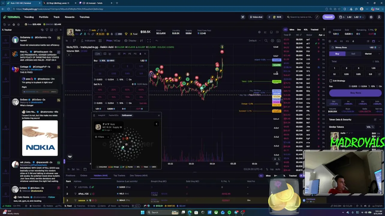This screenshot has height=216, width=385.
Task: Open the history icon in the watchlist bar
Action: 4,24
